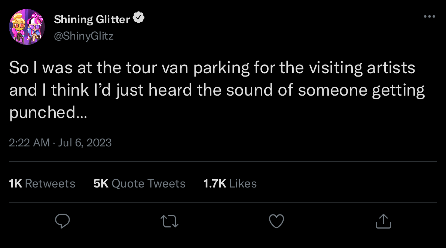Click the Shining Glitter display name
This screenshot has width=446, height=248.
tap(92, 19)
